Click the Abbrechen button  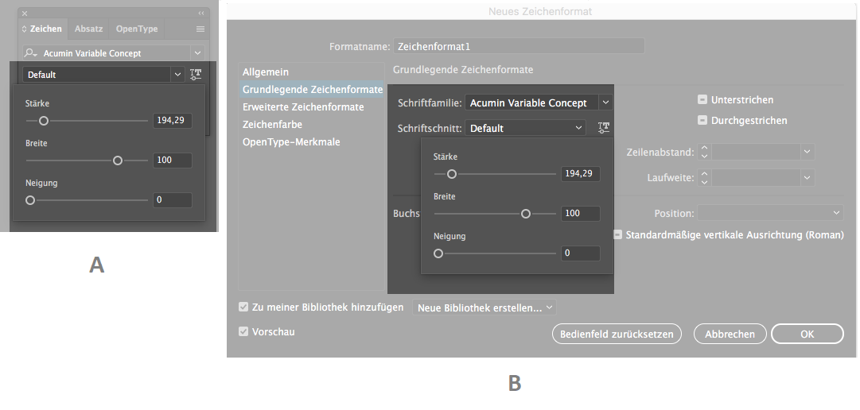point(730,334)
